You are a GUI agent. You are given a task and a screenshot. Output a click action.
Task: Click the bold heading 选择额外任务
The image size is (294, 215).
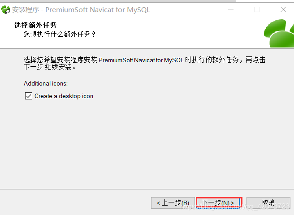tap(35, 25)
